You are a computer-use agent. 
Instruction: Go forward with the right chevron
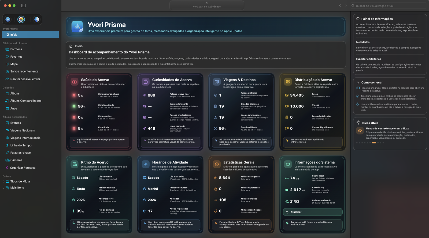pyautogui.click(x=346, y=5)
